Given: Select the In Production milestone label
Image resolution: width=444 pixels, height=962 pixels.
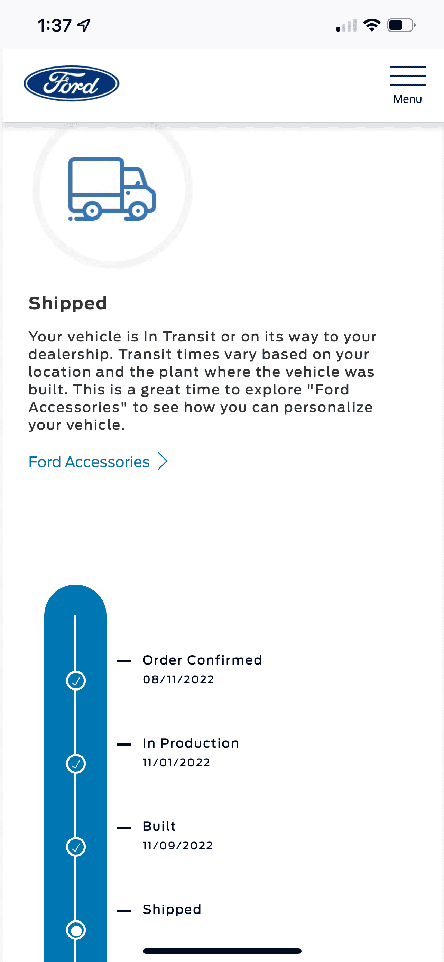Looking at the screenshot, I should tap(191, 743).
